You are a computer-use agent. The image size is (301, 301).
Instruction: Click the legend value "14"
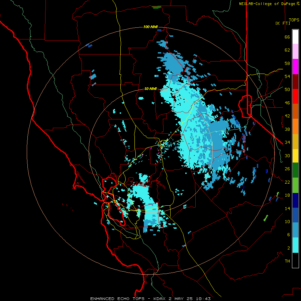287,208
